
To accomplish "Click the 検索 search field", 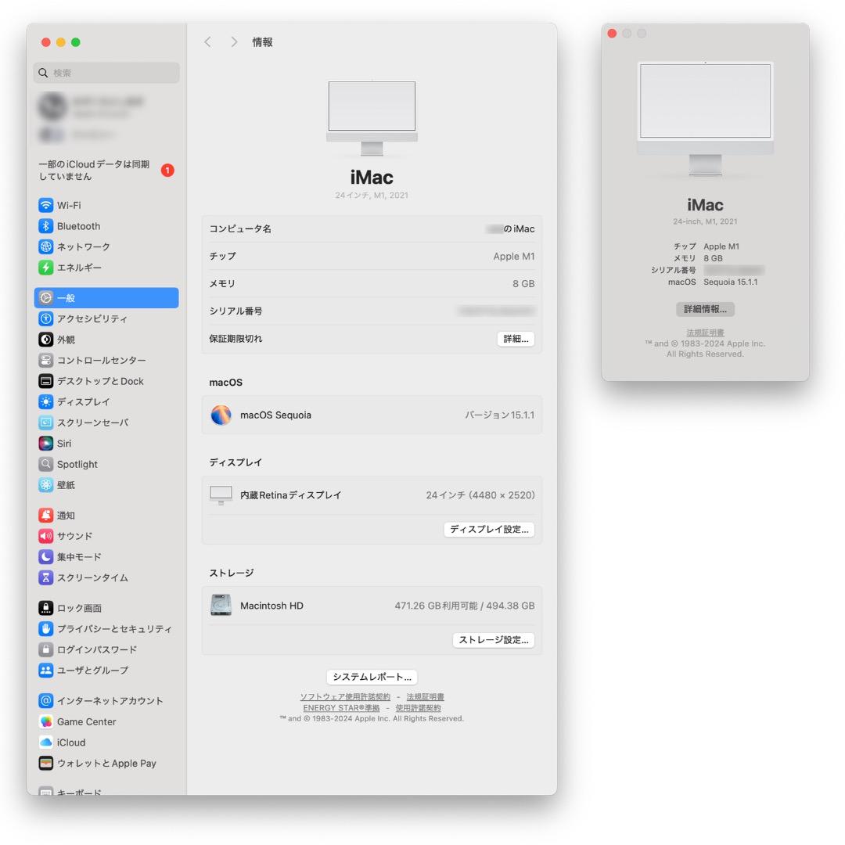I will tap(106, 72).
